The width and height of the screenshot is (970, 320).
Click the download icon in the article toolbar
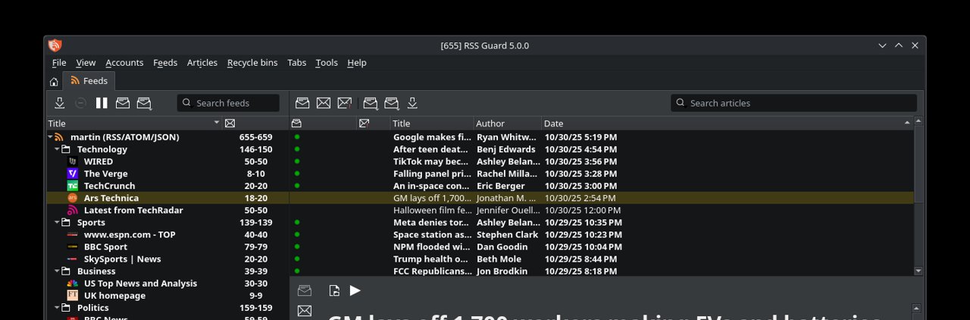click(412, 103)
